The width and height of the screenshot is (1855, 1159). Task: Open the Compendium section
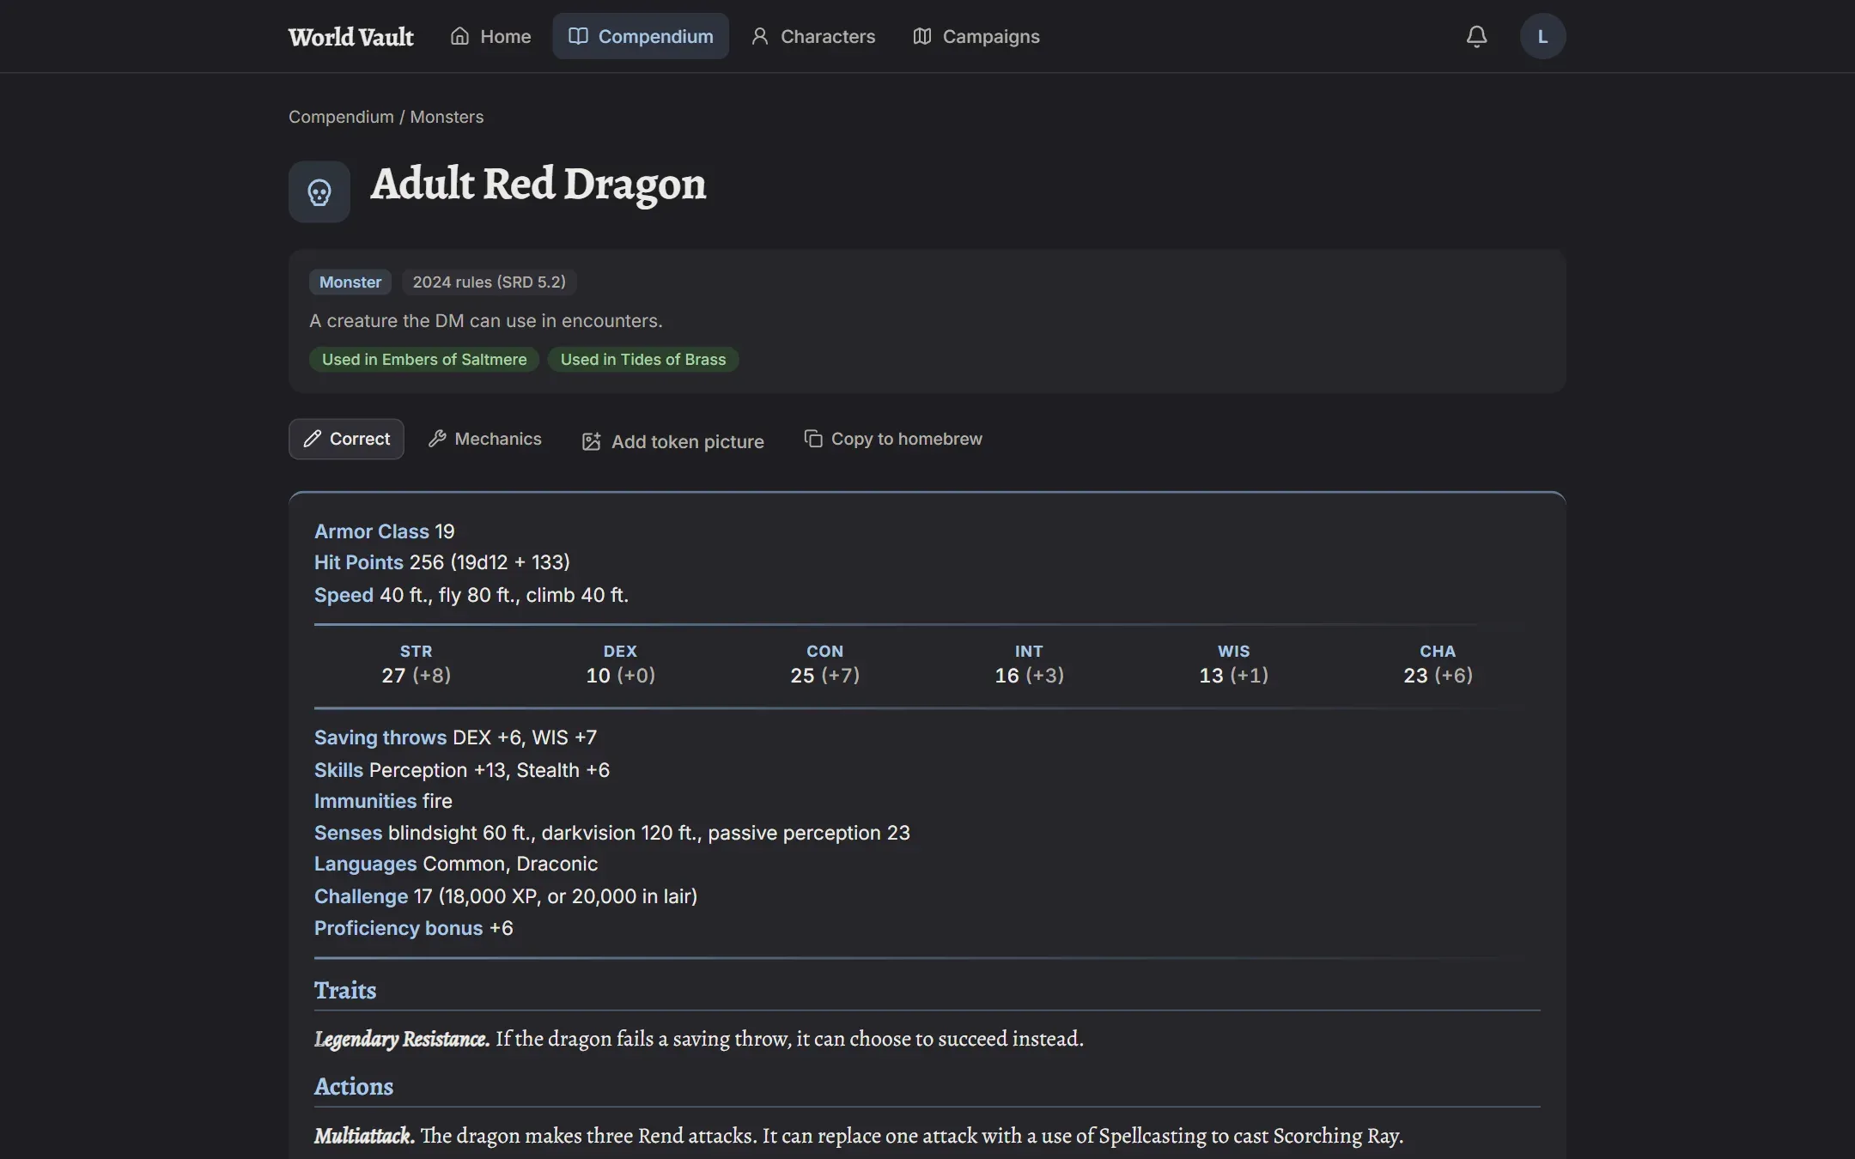pos(641,36)
